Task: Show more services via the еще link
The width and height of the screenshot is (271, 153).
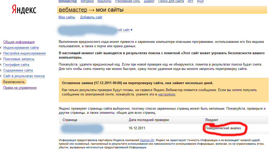Action: click(x=200, y=1)
